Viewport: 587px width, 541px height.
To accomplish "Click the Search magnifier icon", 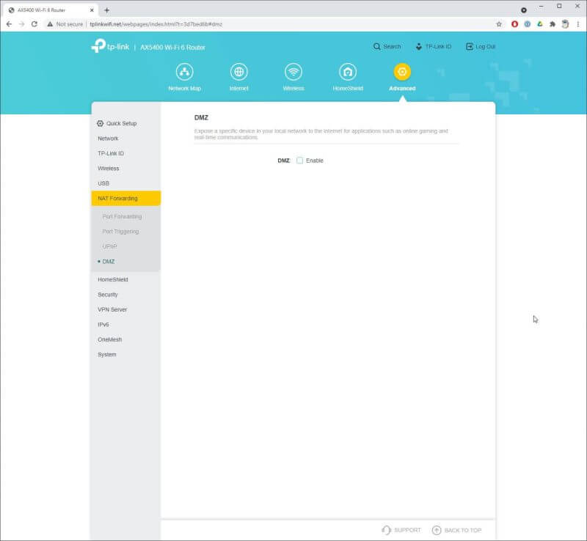I will coord(376,46).
